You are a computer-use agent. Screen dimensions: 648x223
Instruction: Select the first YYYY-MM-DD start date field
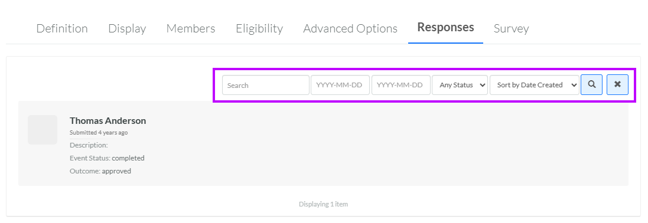pyautogui.click(x=340, y=85)
